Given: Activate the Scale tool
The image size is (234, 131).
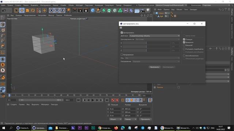Looking at the screenshot, I should (27, 11).
